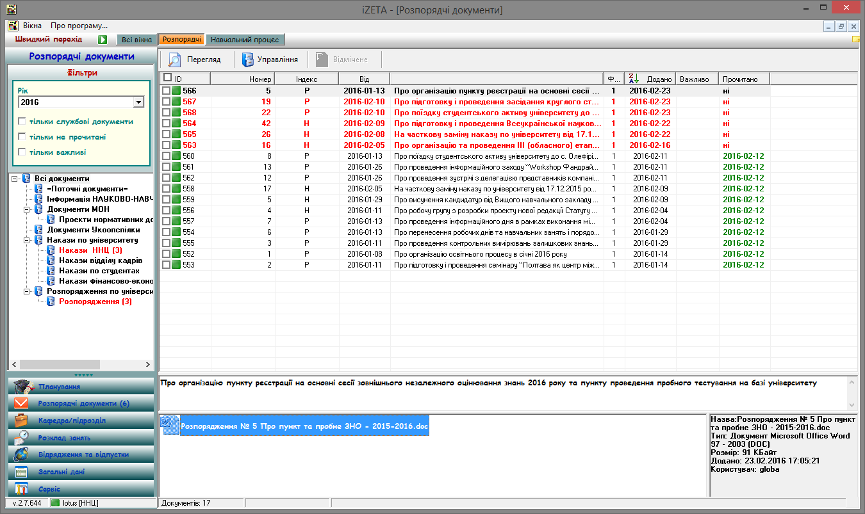
Task: Tick the тільки не прочитані checkbox
Action: click(23, 137)
